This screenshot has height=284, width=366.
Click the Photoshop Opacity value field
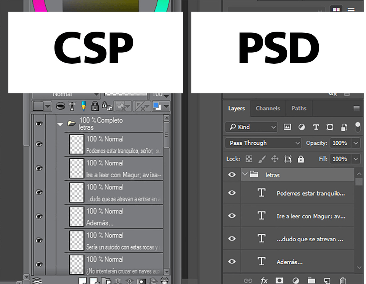tap(340, 143)
